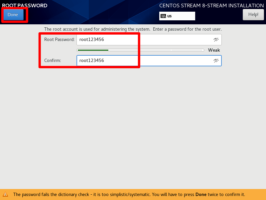Viewport: 266px width, 200px height.
Task: Click the dictionary check warning message
Action: 129,194
